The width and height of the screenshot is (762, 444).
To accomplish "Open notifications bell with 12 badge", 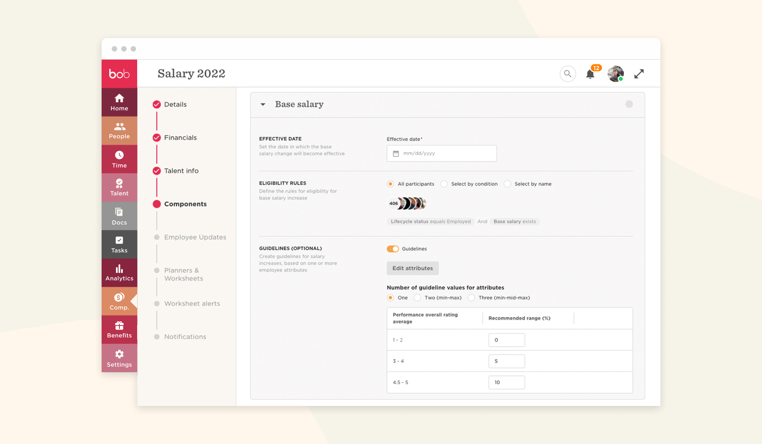I will [x=591, y=74].
